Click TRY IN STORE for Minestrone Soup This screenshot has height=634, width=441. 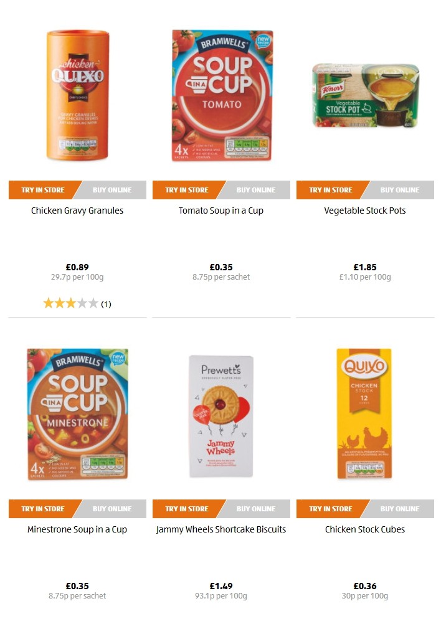40,509
